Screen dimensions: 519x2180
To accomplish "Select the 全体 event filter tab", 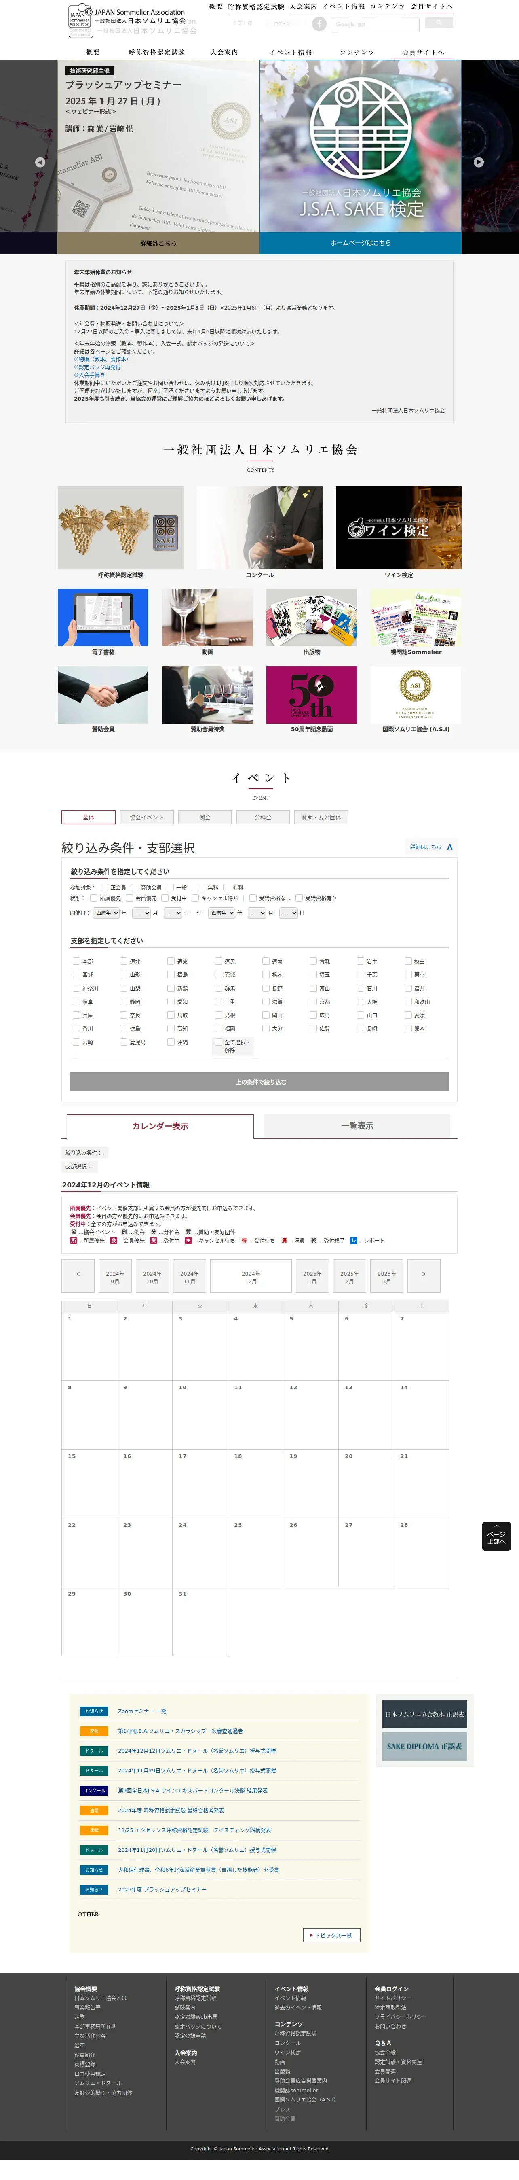I will 89,817.
